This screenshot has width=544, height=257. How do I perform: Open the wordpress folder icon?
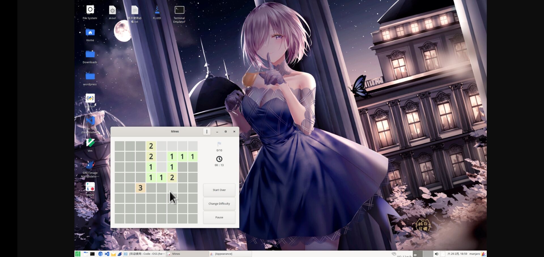(x=90, y=79)
